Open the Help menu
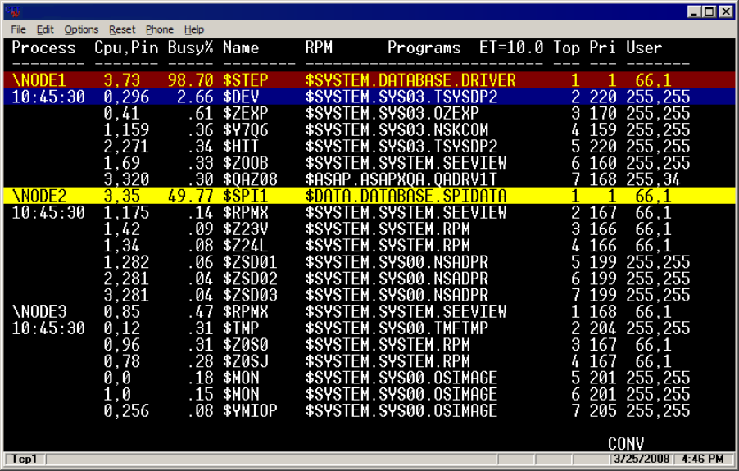Screen dimensions: 739x471 pyautogui.click(x=194, y=29)
